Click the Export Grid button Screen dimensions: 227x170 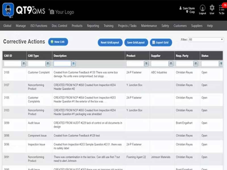pos(161,42)
